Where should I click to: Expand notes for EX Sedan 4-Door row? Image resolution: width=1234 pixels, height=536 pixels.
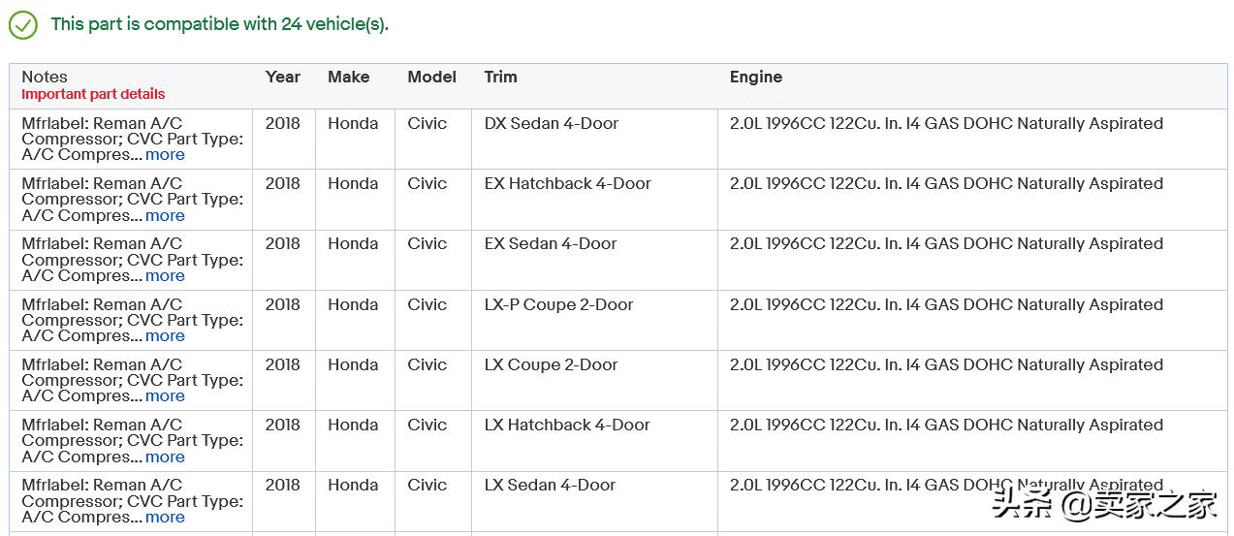tap(165, 275)
